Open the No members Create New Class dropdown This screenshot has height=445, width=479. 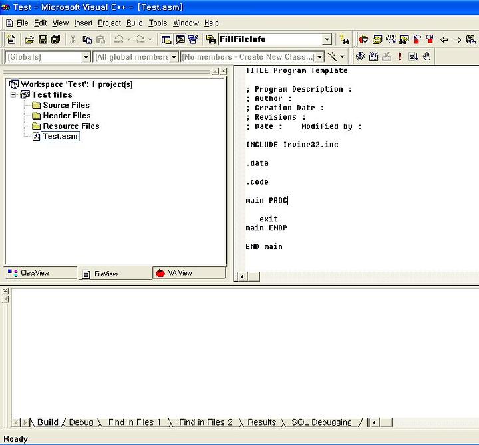click(319, 57)
